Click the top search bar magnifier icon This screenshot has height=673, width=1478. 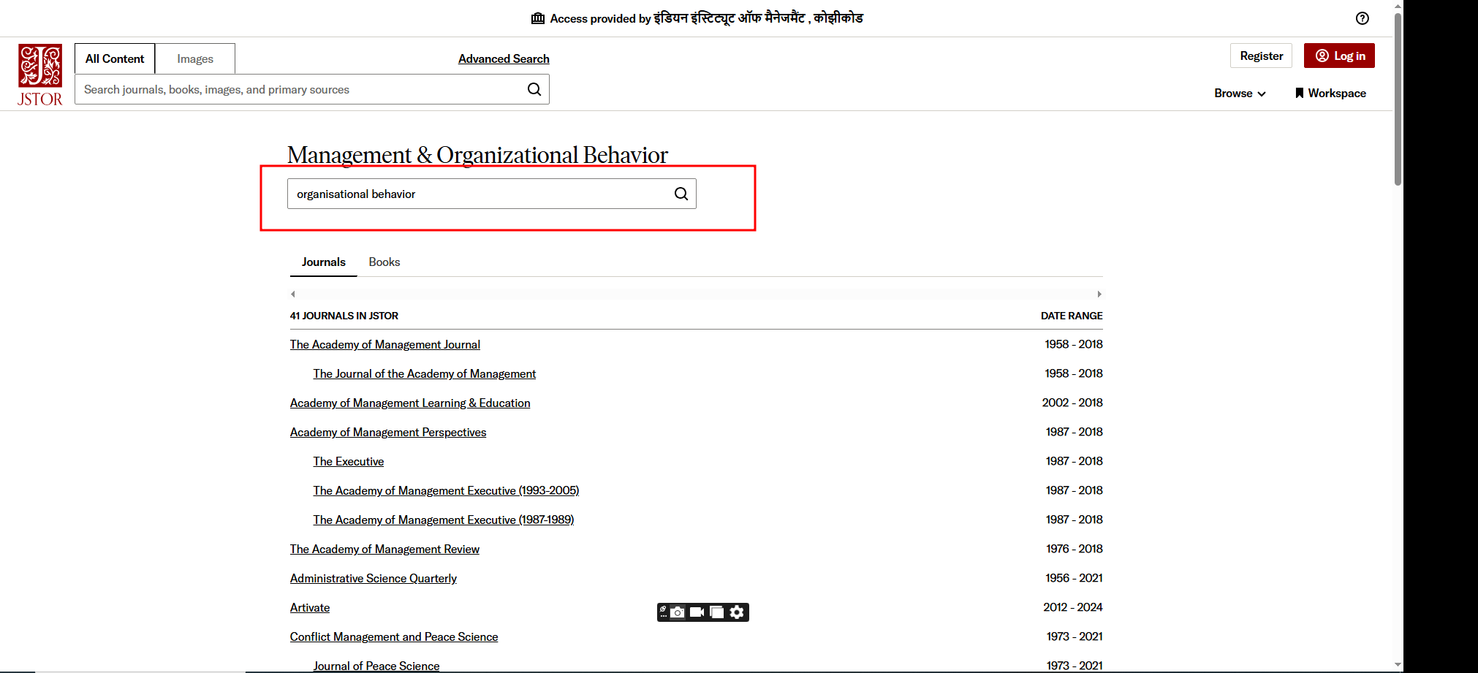tap(534, 89)
